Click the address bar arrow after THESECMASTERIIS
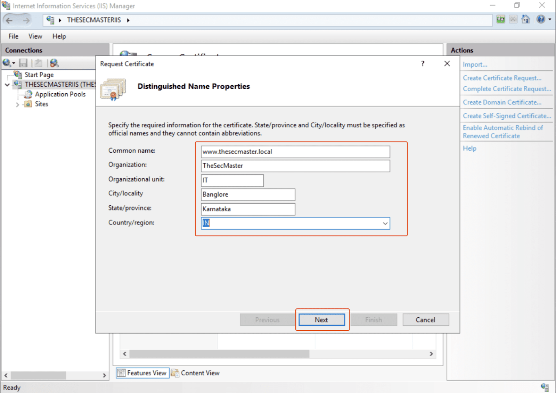The image size is (556, 393). (128, 20)
